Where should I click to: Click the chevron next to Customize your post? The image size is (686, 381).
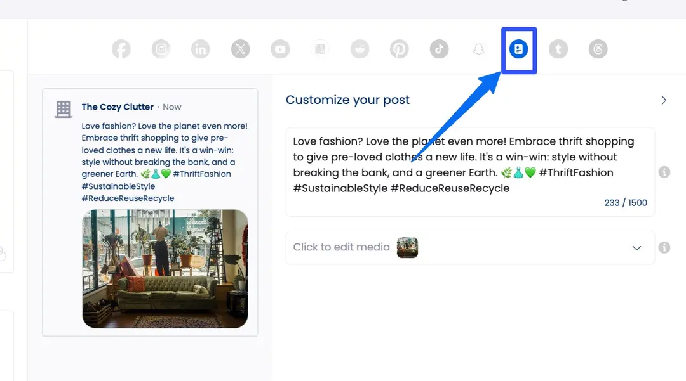pos(664,100)
